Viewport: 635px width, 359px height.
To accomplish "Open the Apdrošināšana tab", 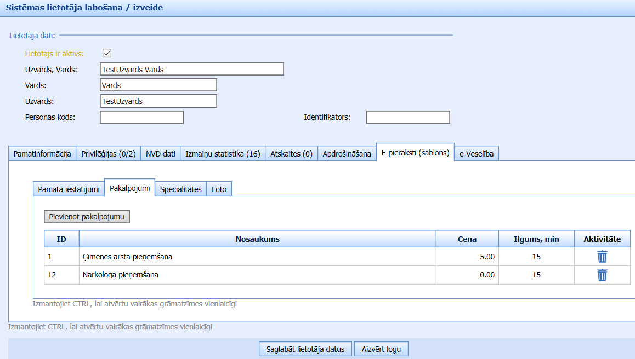I will click(347, 154).
